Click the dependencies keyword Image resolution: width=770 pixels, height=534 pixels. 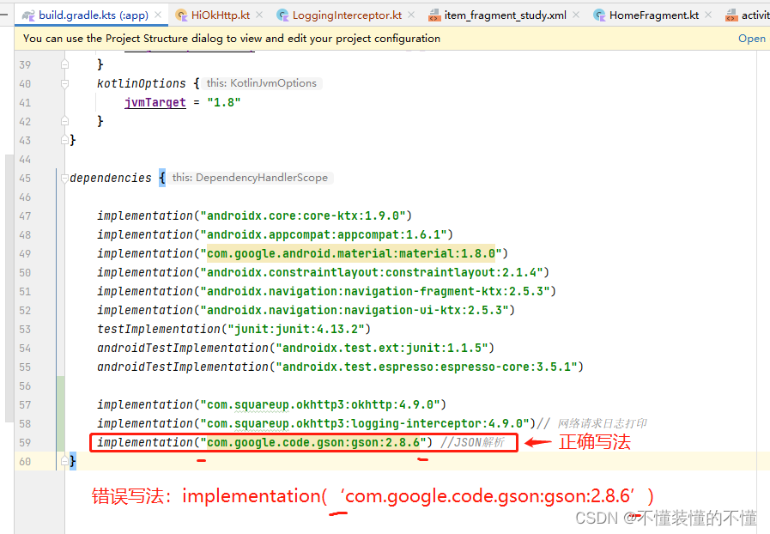click(111, 178)
